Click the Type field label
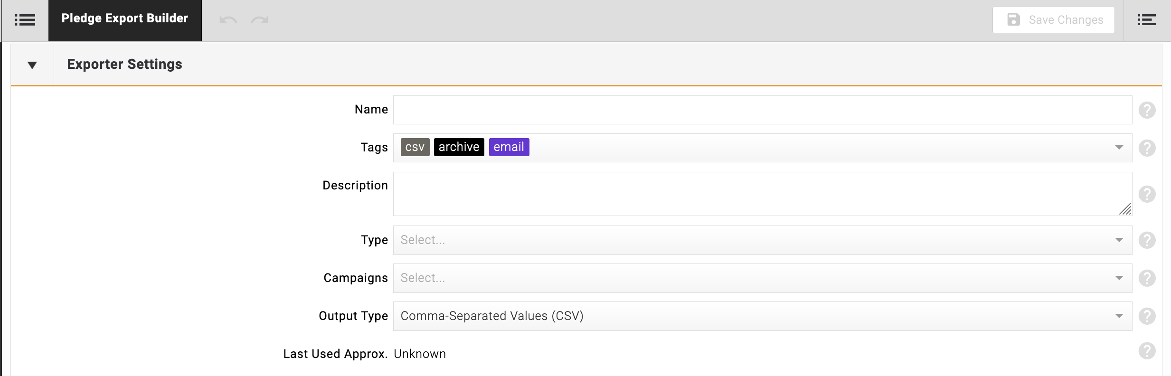This screenshot has width=1171, height=376. 375,240
